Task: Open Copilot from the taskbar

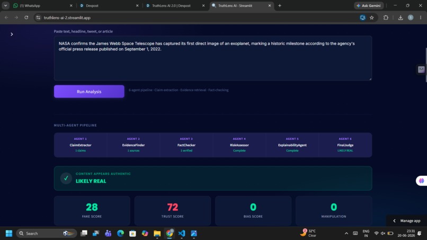Action: pyautogui.click(x=145, y=233)
